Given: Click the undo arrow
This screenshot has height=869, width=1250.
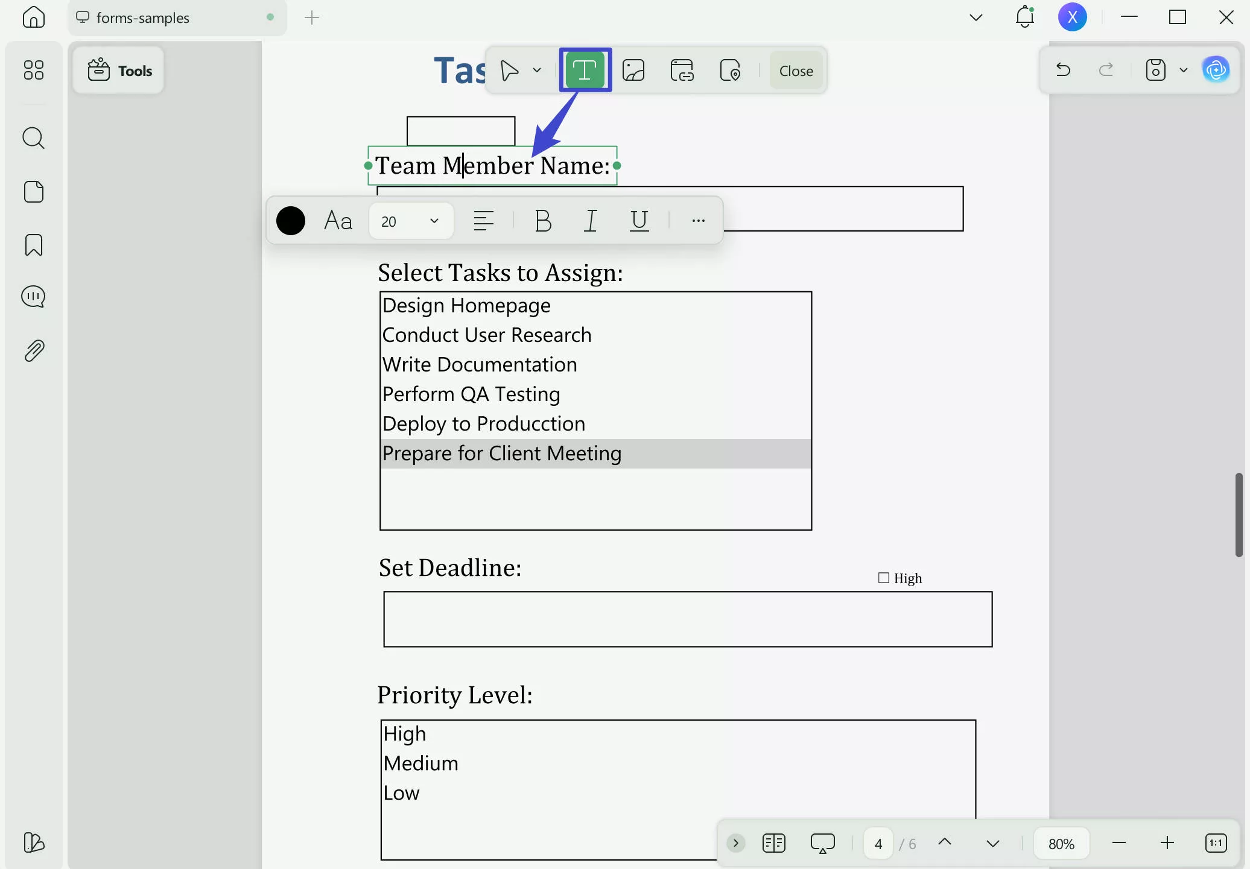Looking at the screenshot, I should coord(1063,70).
